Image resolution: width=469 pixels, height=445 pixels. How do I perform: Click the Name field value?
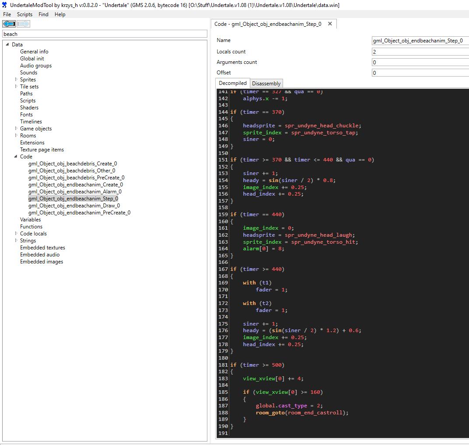[x=420, y=41]
